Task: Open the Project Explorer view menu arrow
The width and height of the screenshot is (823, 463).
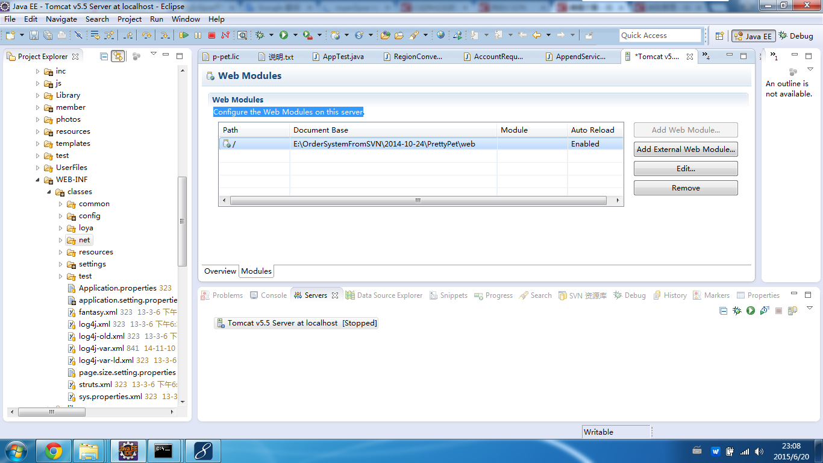Action: point(153,55)
